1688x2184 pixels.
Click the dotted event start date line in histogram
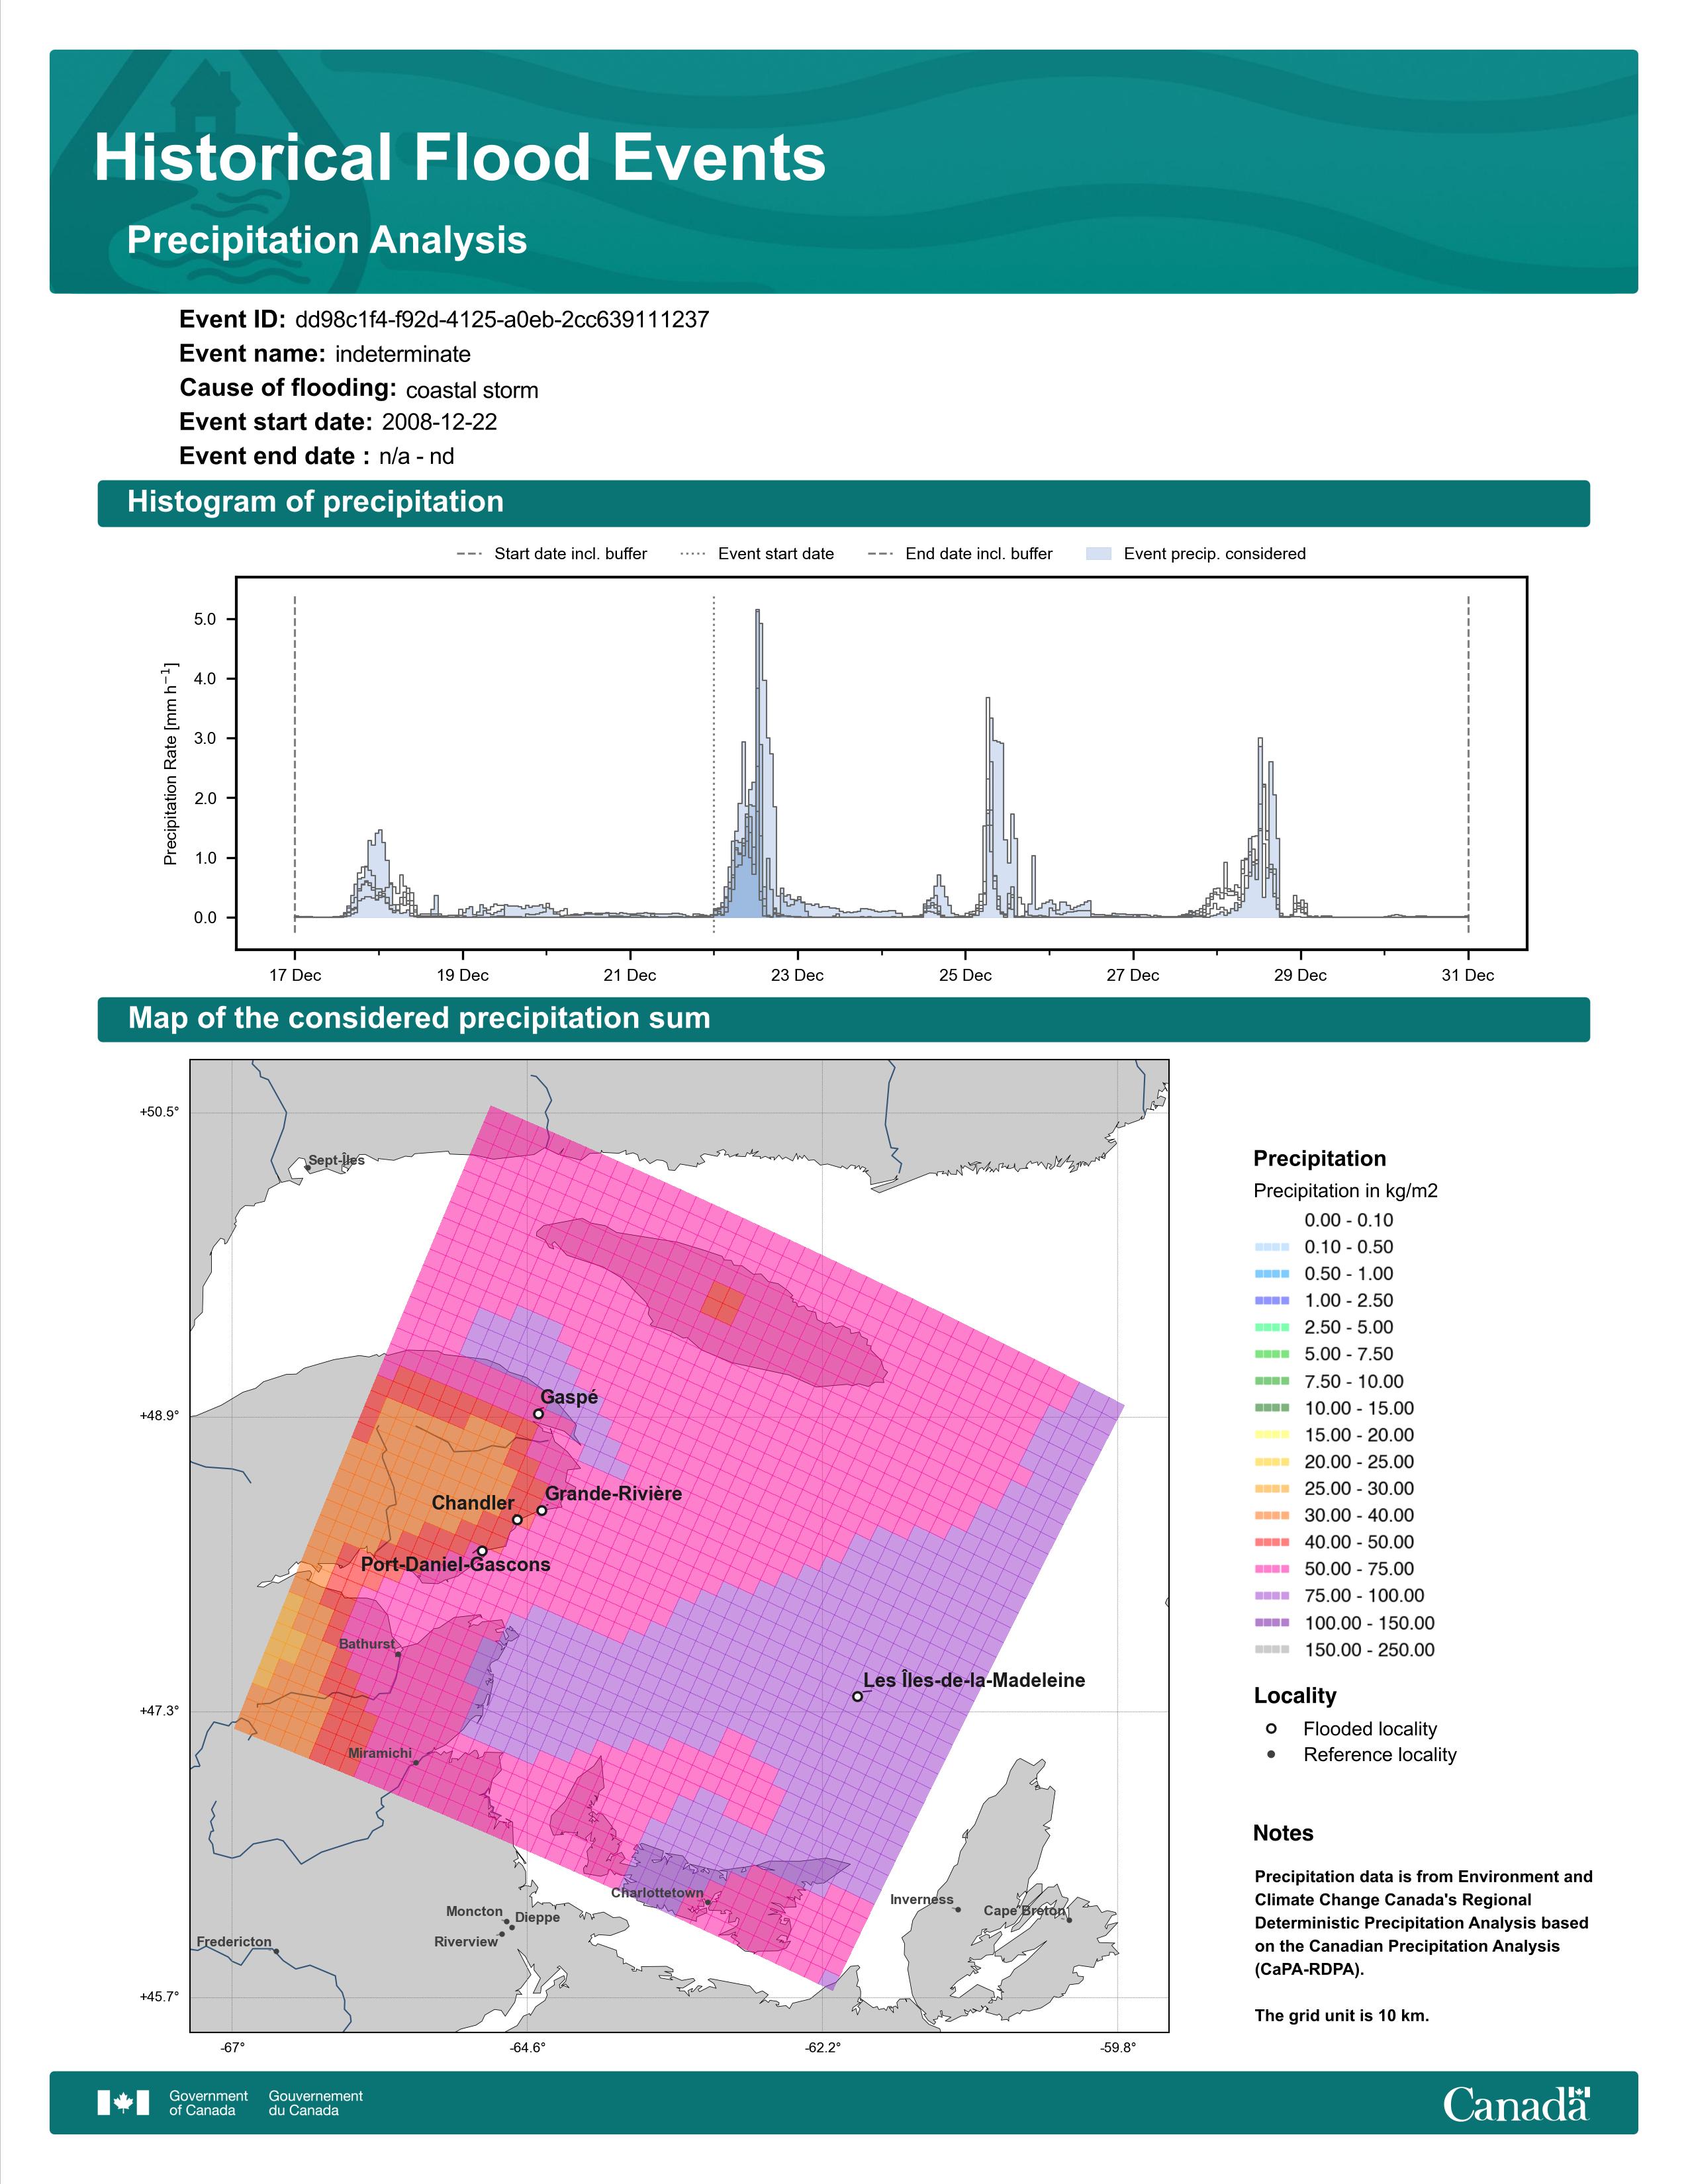click(x=714, y=765)
